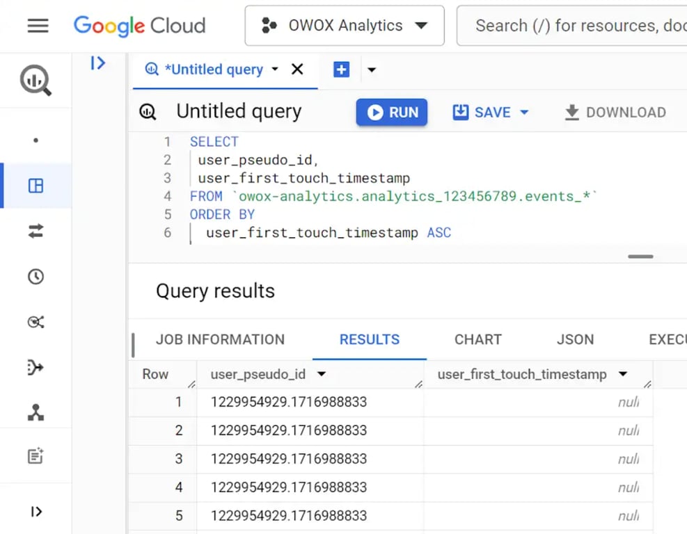Focus the resource search field

point(571,26)
